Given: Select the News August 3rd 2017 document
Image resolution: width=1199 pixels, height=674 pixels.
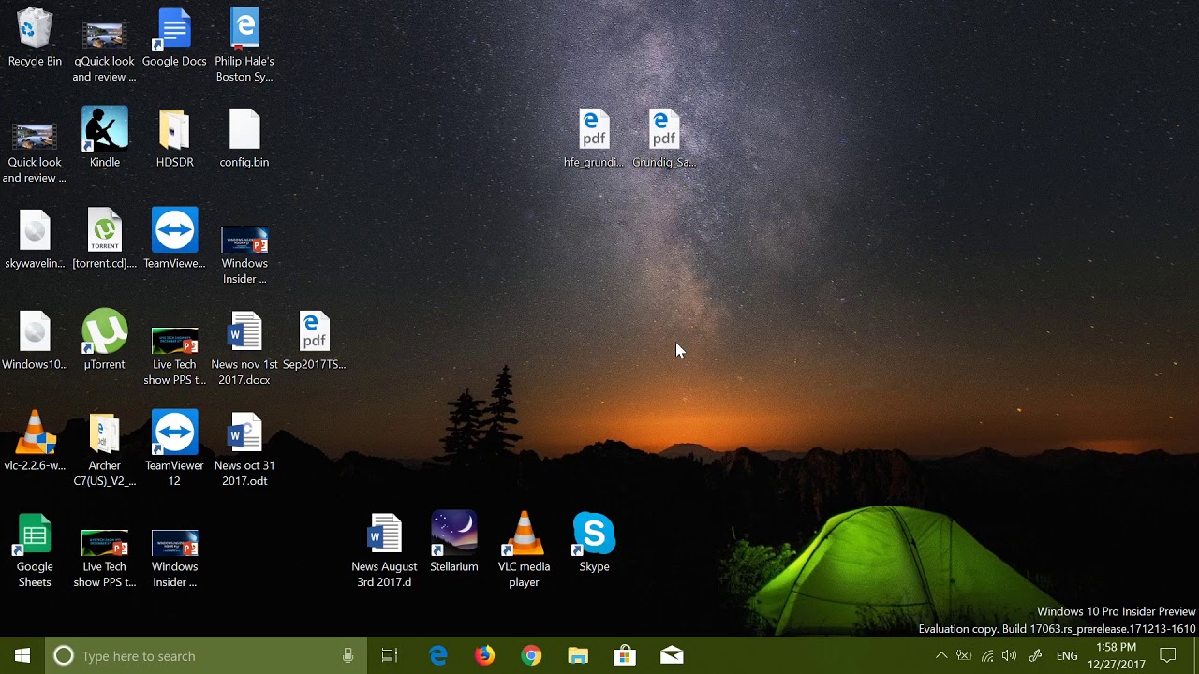Looking at the screenshot, I should pos(384,549).
